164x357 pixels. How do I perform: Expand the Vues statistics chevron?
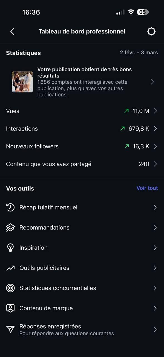pos(156,111)
